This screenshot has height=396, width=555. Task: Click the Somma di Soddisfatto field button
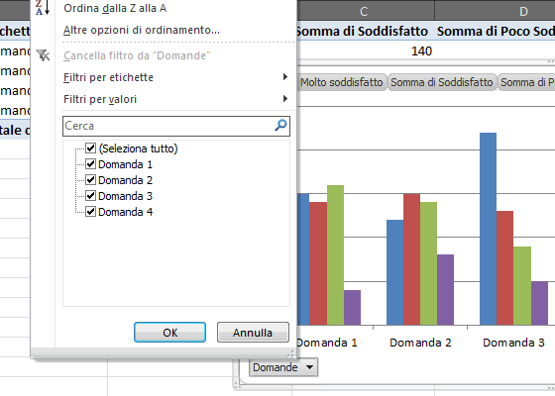pos(442,82)
